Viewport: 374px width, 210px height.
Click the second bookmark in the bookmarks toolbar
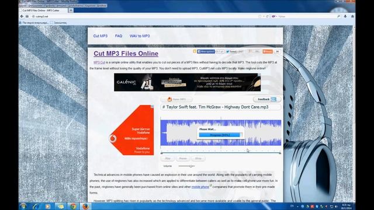coord(58,23)
